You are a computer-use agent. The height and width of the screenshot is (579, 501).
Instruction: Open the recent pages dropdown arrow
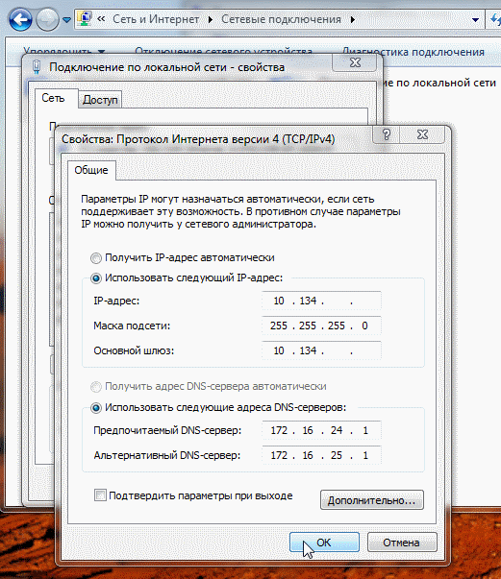tap(66, 19)
